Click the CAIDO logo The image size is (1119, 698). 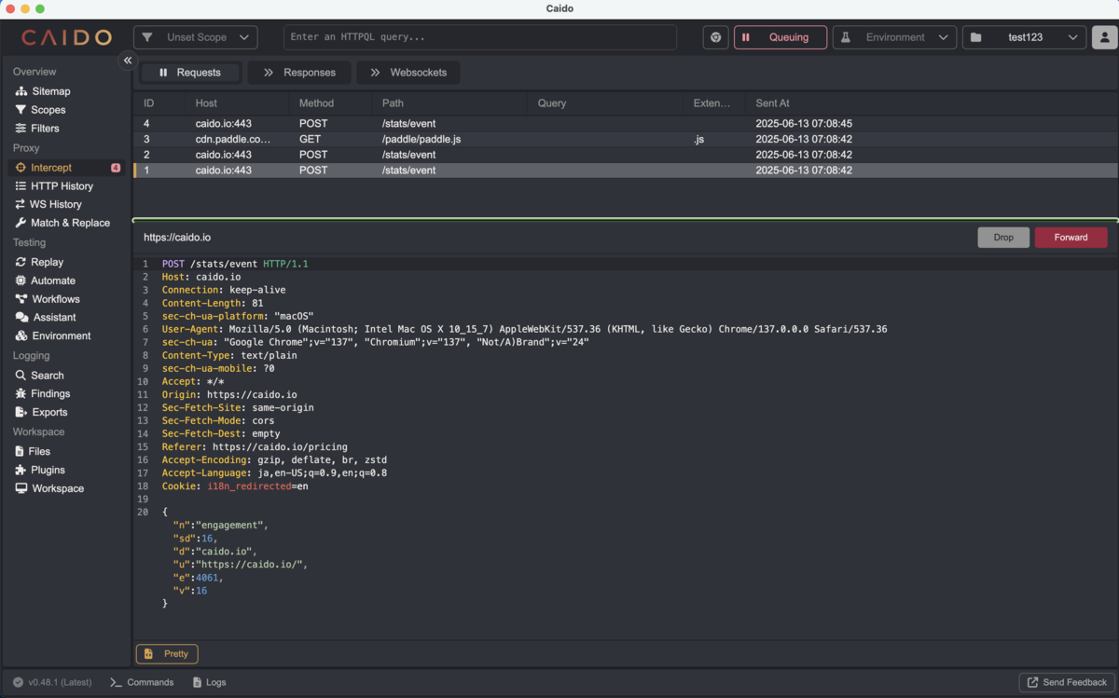pyautogui.click(x=66, y=37)
